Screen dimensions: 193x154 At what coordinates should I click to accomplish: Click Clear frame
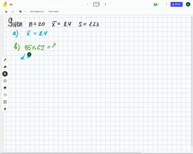(x=53, y=12)
